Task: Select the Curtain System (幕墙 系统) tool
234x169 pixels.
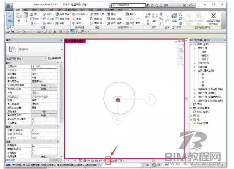Action: click(62, 14)
